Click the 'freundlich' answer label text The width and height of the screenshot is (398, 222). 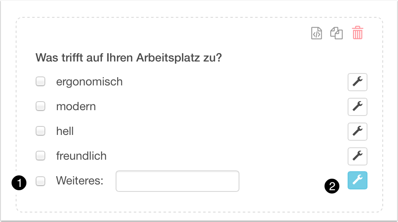[x=81, y=156]
